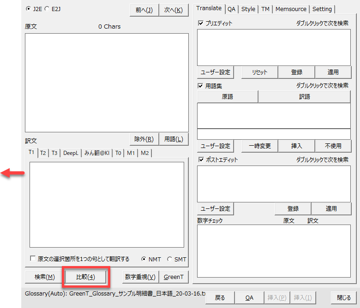Switch to the QA tab
This screenshot has height=308, width=360.
231,9
